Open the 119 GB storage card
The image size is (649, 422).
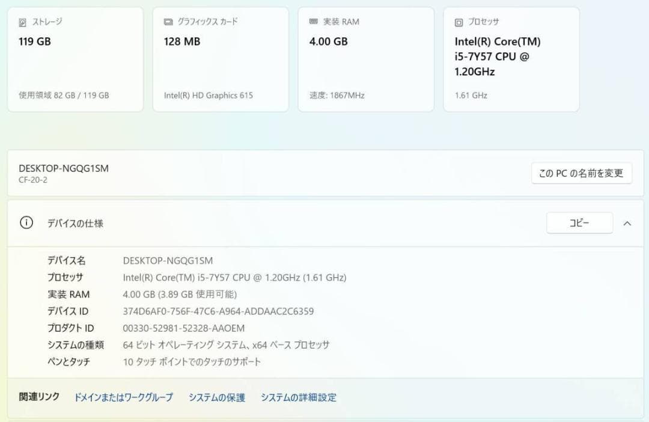(75, 60)
